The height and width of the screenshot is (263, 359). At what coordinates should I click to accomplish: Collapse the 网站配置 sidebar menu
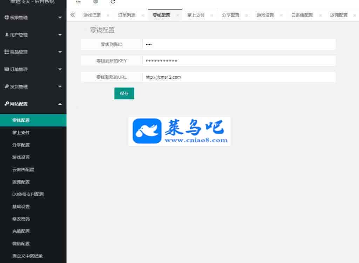pyautogui.click(x=33, y=104)
